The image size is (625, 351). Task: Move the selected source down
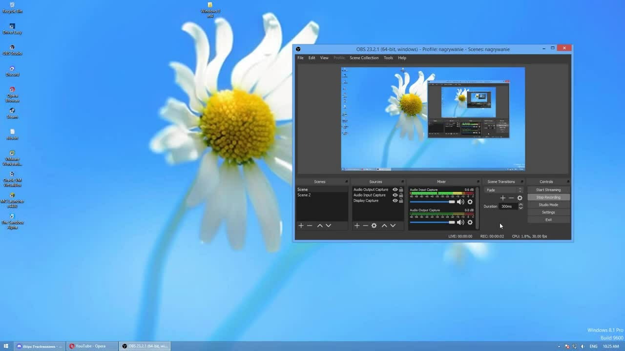click(393, 226)
